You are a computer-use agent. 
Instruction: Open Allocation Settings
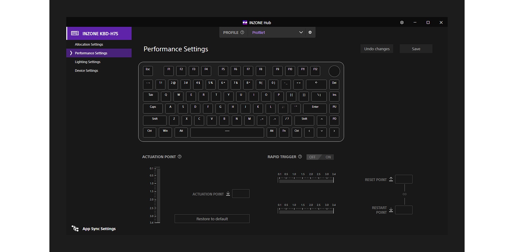coord(89,44)
